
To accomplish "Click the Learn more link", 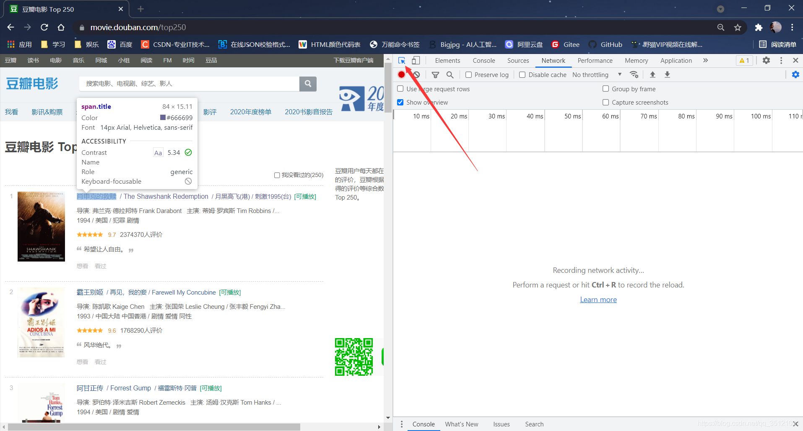I will (598, 300).
